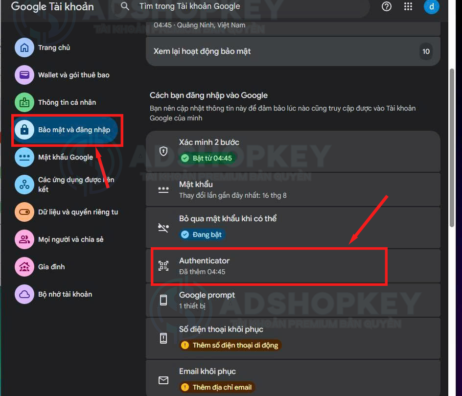Open the Authenticator settings row

point(293,266)
